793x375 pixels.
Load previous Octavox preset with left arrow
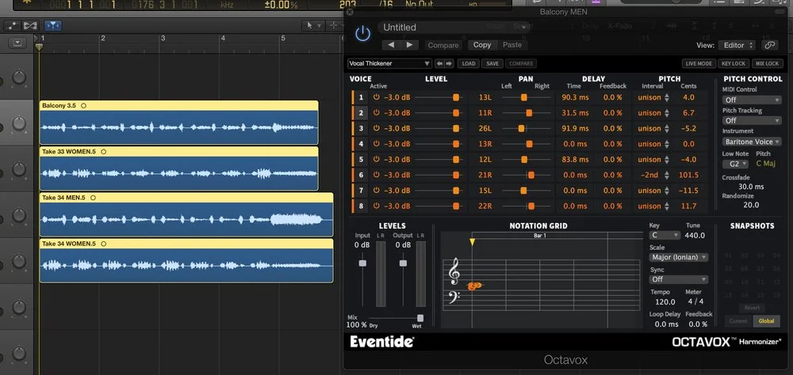point(439,63)
